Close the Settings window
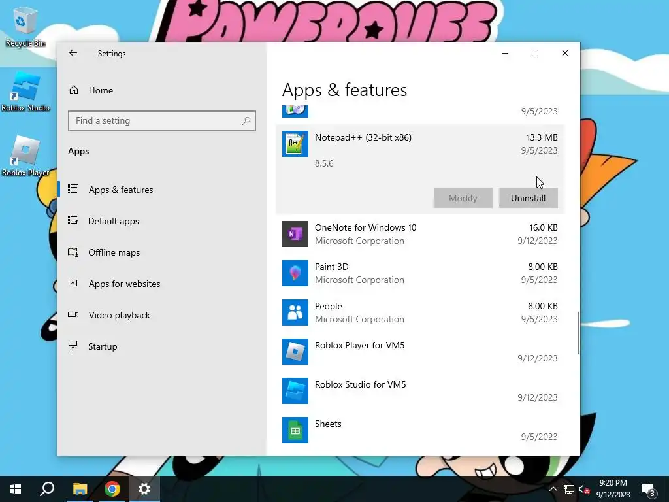 [x=565, y=53]
